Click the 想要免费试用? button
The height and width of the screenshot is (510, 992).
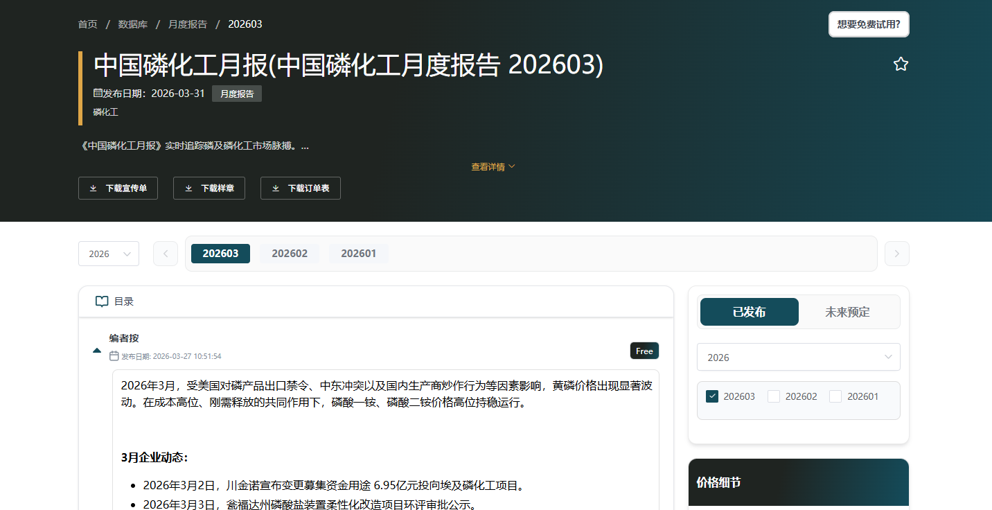[869, 24]
